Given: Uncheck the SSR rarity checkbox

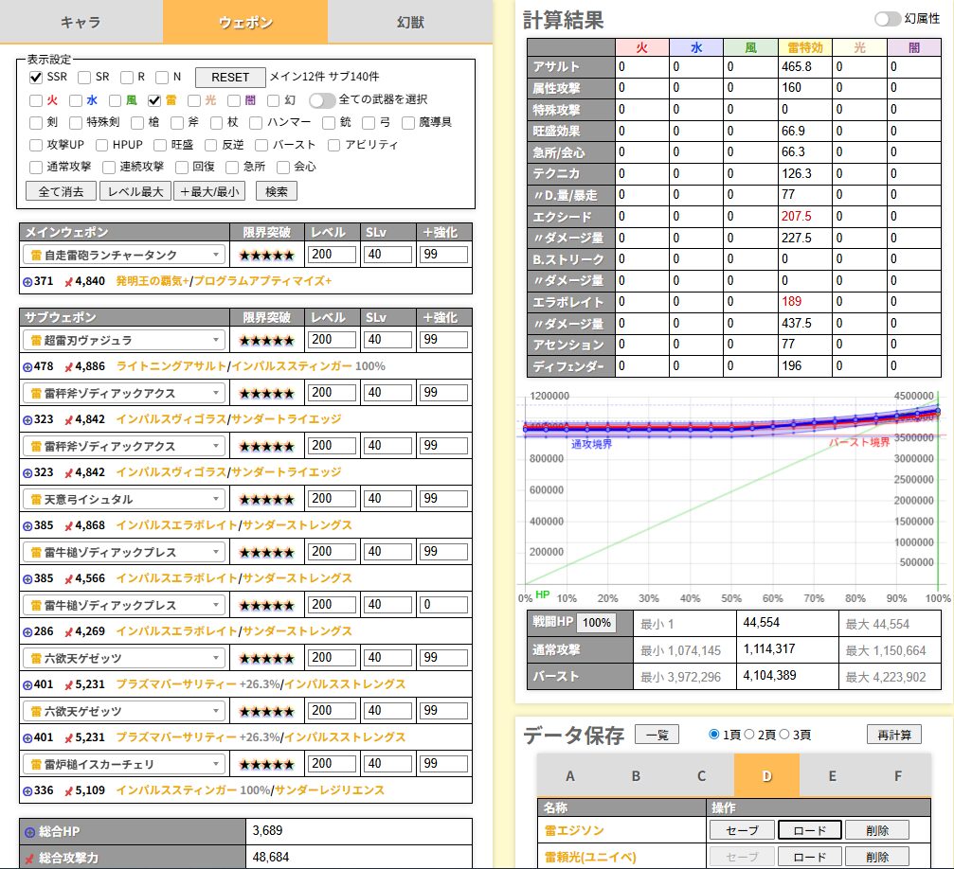Looking at the screenshot, I should point(36,78).
